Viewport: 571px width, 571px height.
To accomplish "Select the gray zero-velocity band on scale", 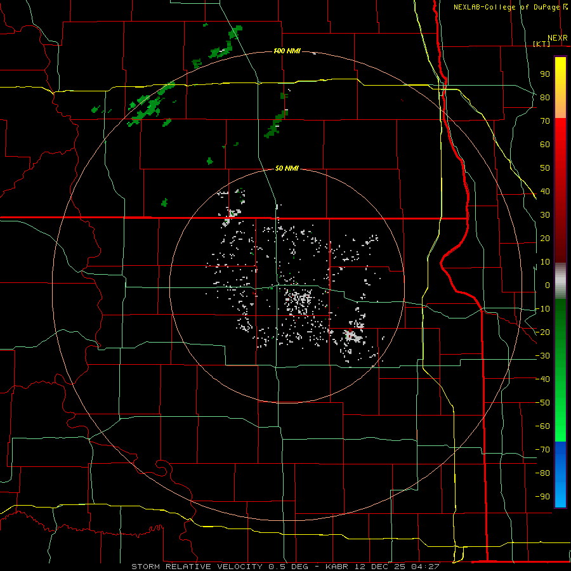I will (560, 281).
